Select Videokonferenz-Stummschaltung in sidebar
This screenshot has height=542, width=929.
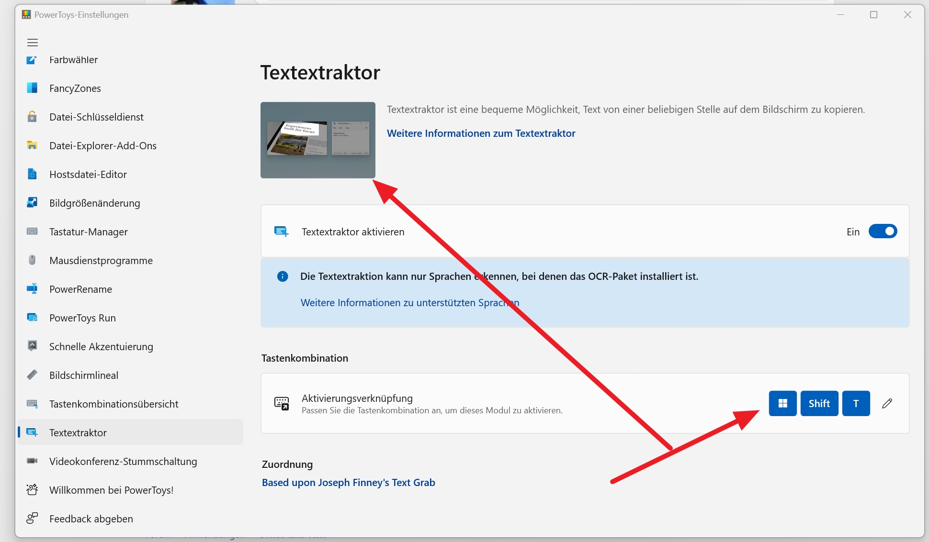123,462
